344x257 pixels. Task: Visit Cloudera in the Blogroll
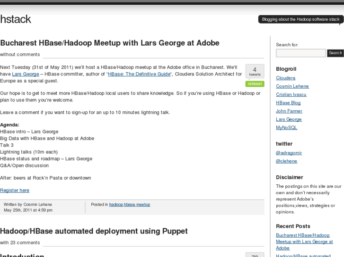click(286, 78)
